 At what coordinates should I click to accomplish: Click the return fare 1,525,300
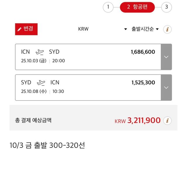click(143, 83)
